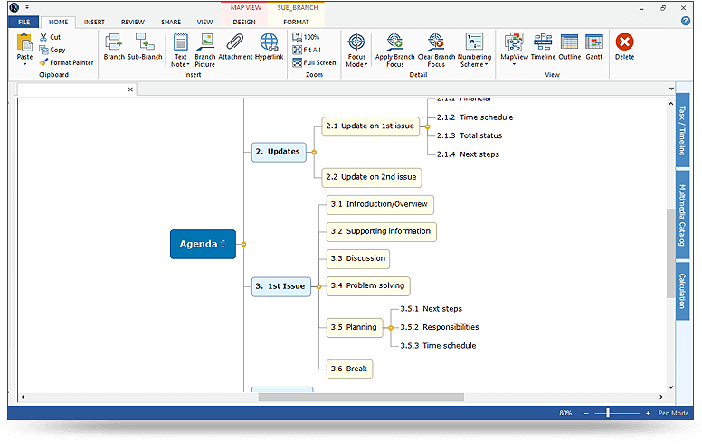Image resolution: width=702 pixels, height=448 pixels.
Task: Switch to the HOME ribbon tab
Action: (x=58, y=22)
